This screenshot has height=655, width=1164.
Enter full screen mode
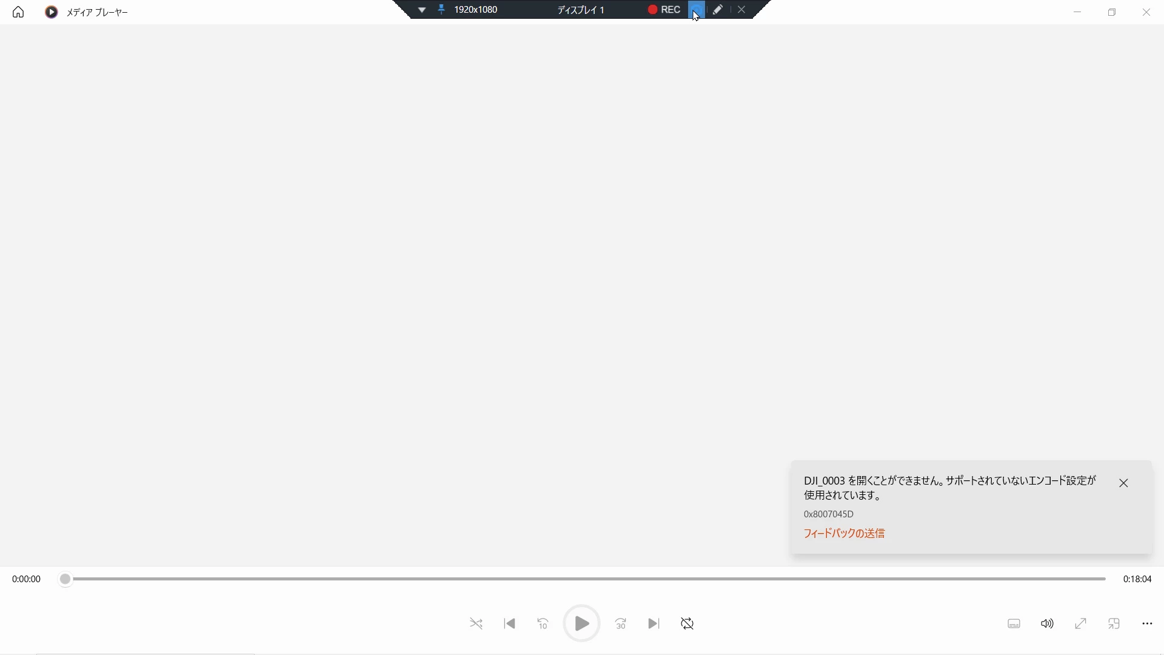pyautogui.click(x=1080, y=623)
